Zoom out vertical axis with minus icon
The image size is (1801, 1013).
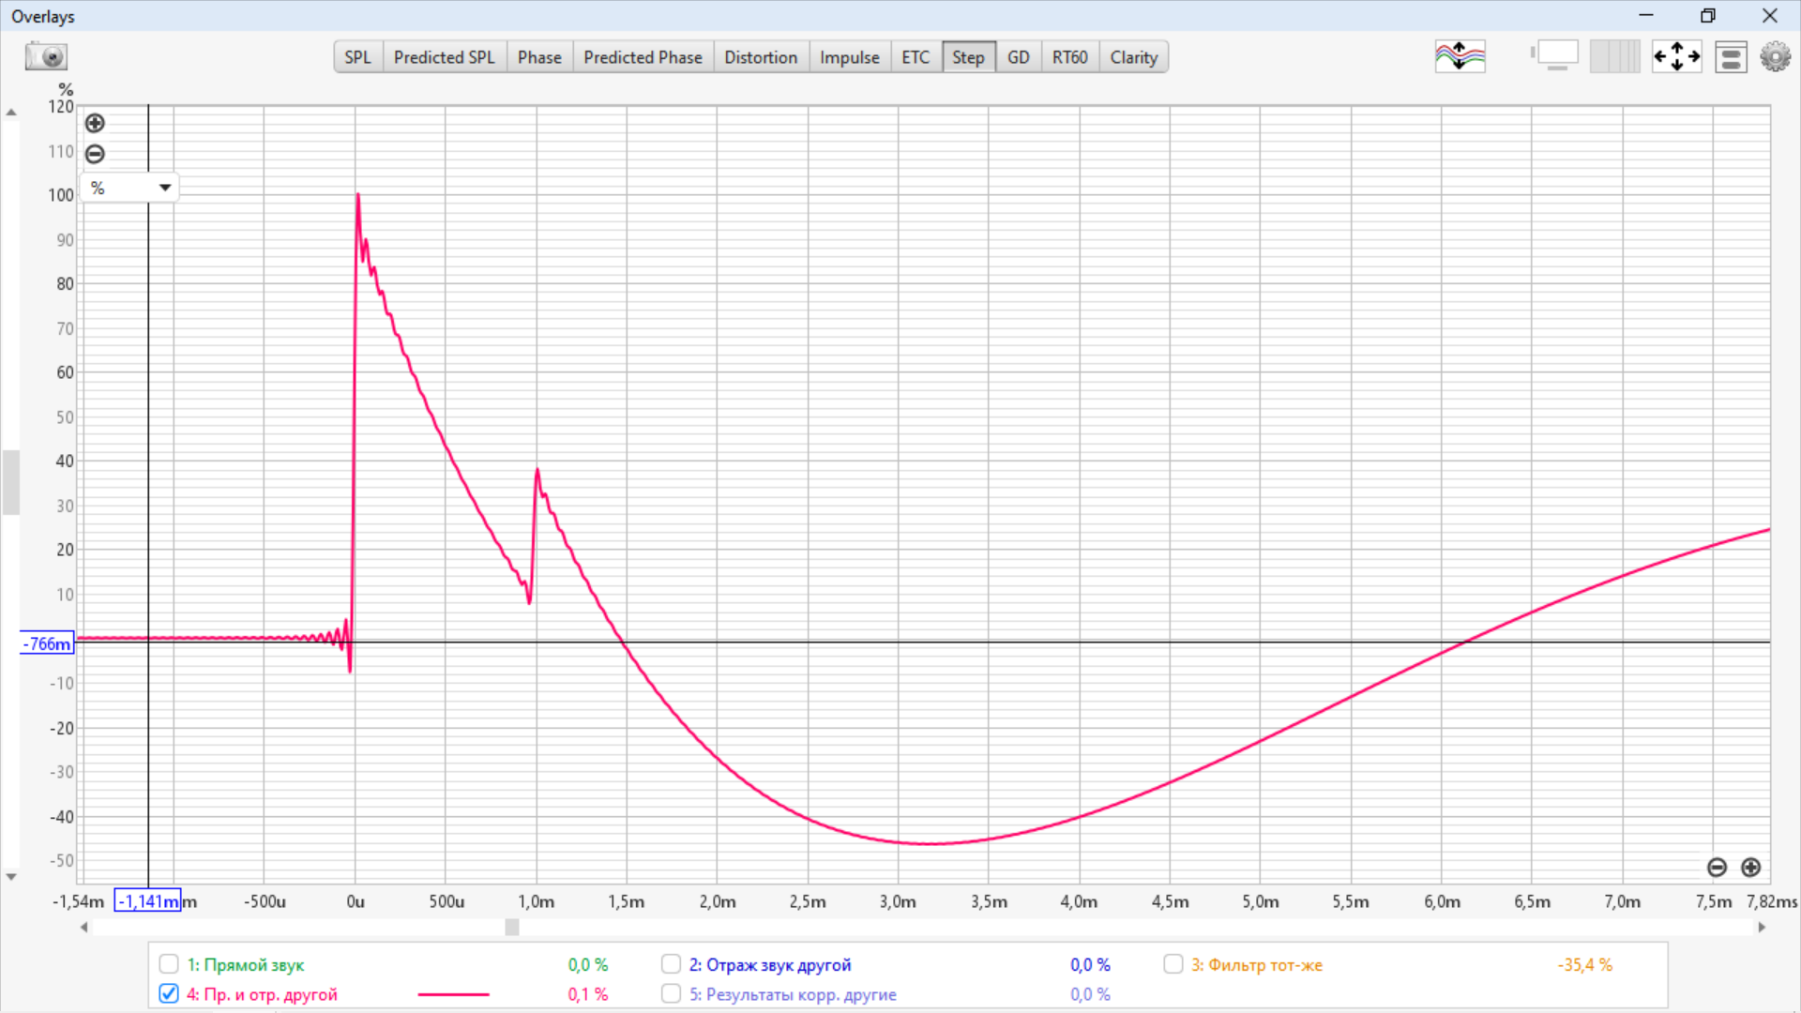click(x=95, y=154)
